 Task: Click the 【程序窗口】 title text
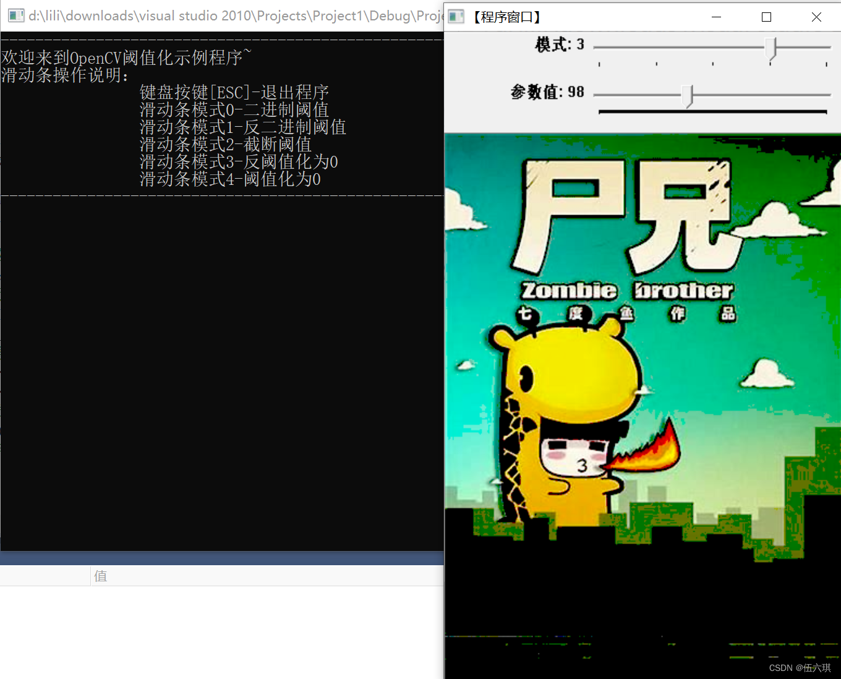(x=507, y=17)
